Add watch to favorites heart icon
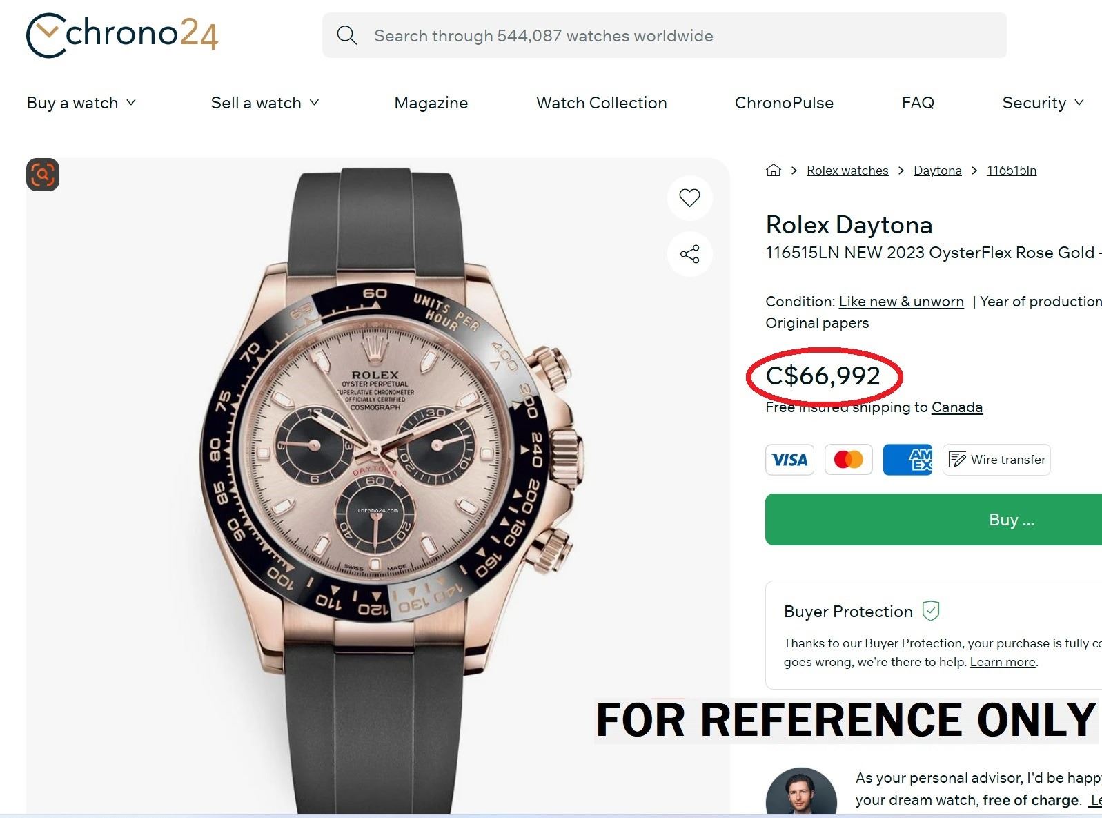 (x=689, y=197)
